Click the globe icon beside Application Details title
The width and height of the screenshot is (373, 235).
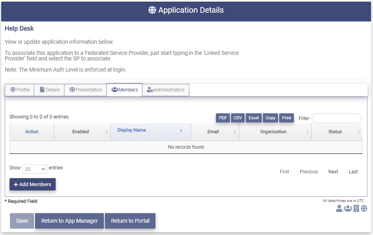152,10
